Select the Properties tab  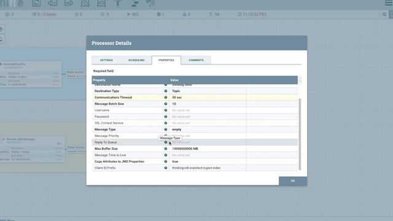[x=166, y=60]
